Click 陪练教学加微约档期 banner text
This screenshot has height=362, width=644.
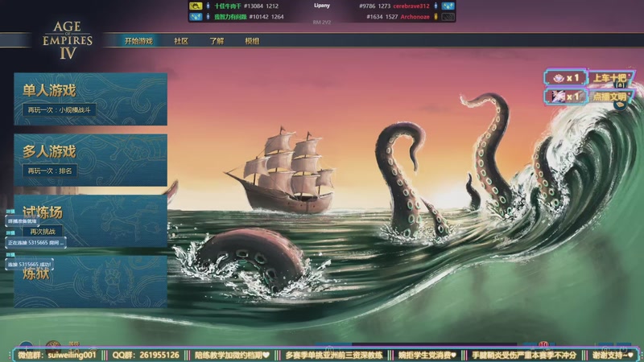click(232, 355)
